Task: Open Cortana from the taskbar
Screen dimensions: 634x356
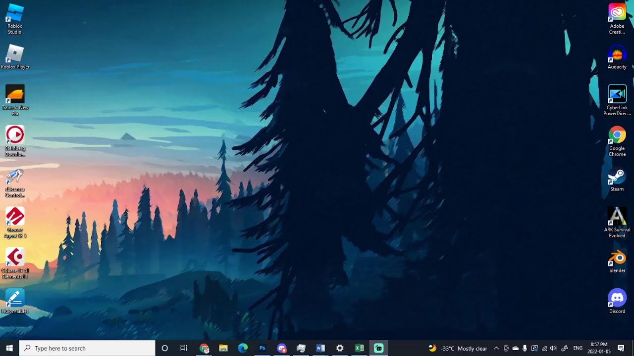Action: (165, 348)
